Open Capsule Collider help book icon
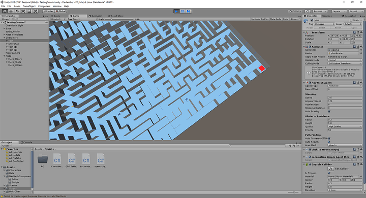The height and width of the screenshot is (198, 366). (x=355, y=164)
